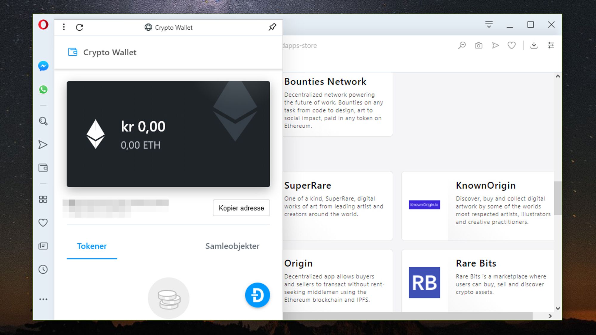Click the horizontal scrollbar right arrow

(550, 316)
